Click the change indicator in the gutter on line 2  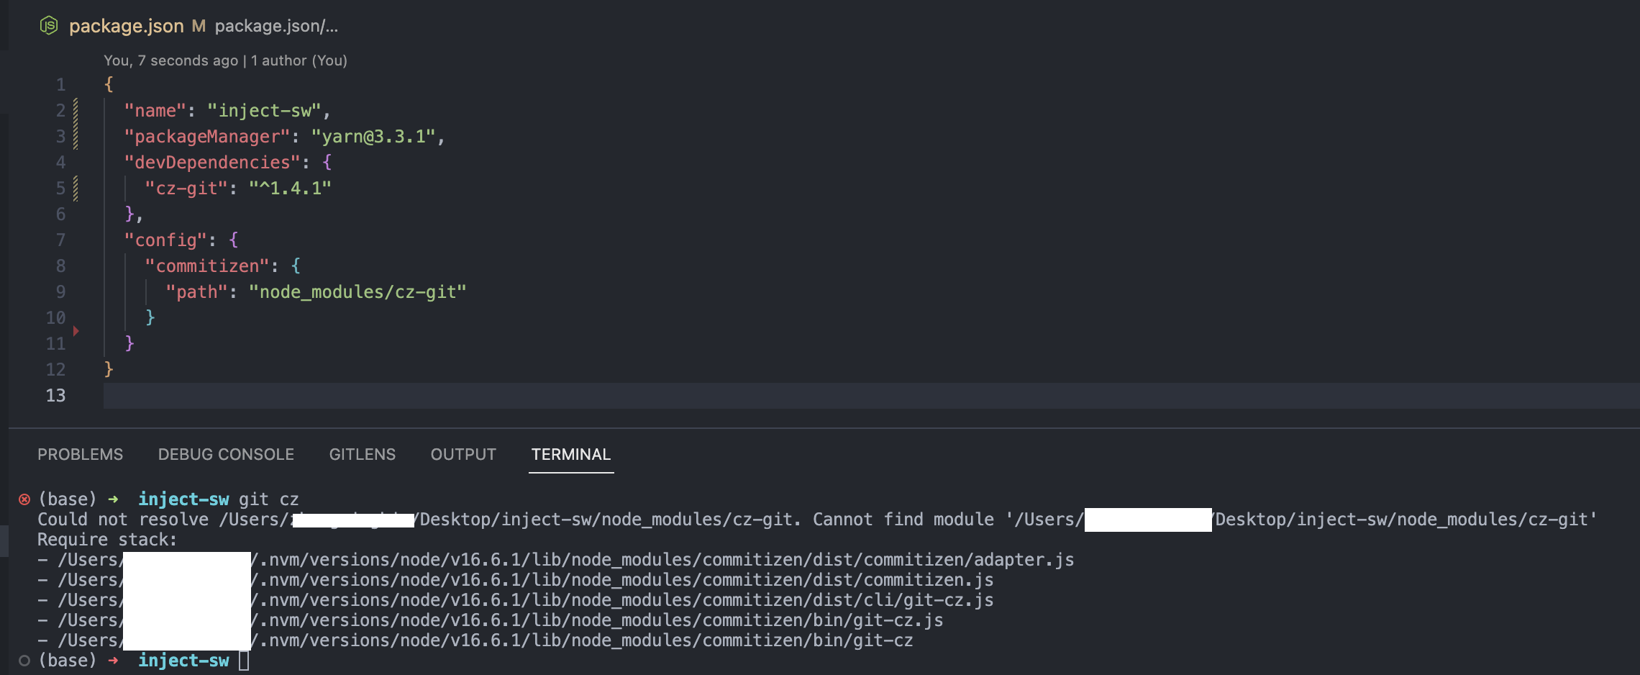click(x=74, y=109)
